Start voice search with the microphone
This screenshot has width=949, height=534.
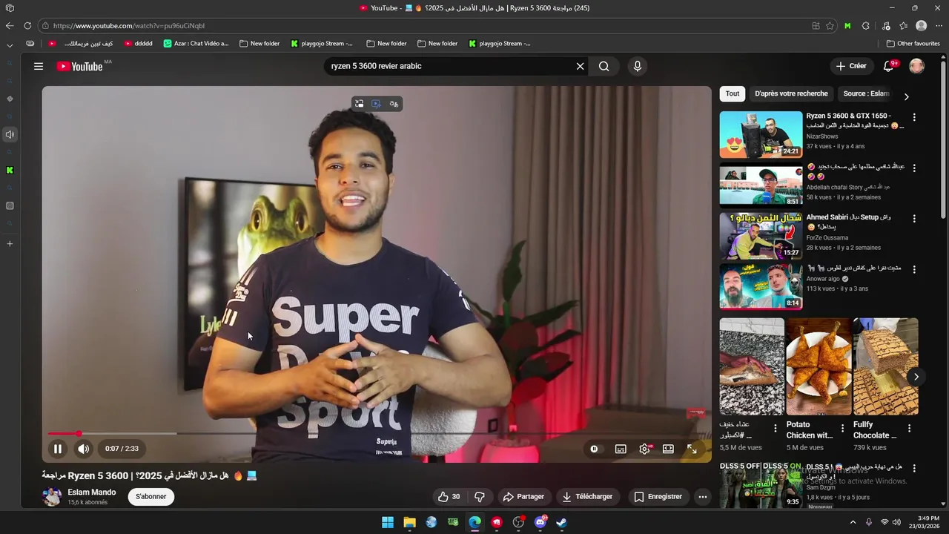pos(637,66)
